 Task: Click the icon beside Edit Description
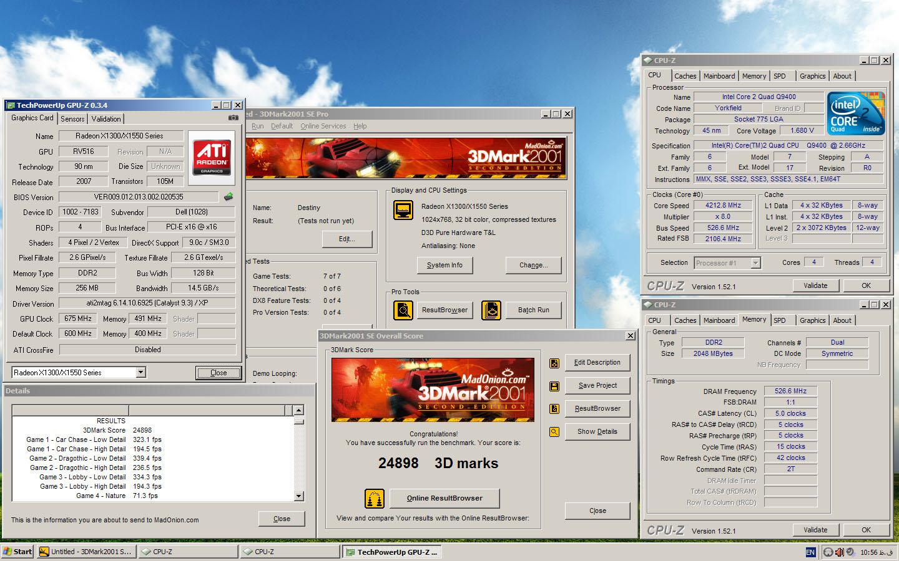(x=554, y=363)
